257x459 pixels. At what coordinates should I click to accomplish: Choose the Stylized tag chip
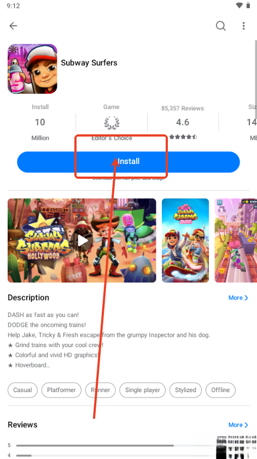pyautogui.click(x=185, y=390)
